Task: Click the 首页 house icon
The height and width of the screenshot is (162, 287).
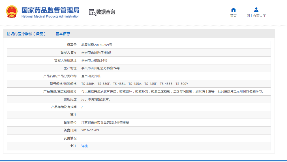Action: (x=233, y=10)
